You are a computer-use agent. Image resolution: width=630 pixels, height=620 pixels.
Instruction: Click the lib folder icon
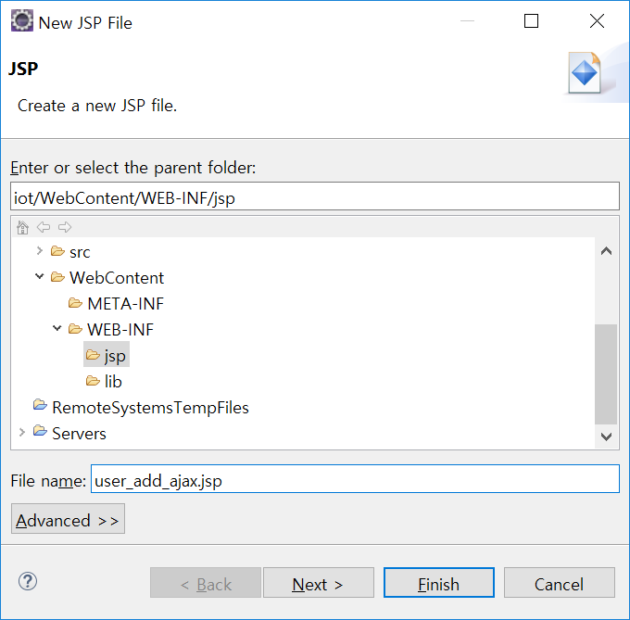coord(93,381)
